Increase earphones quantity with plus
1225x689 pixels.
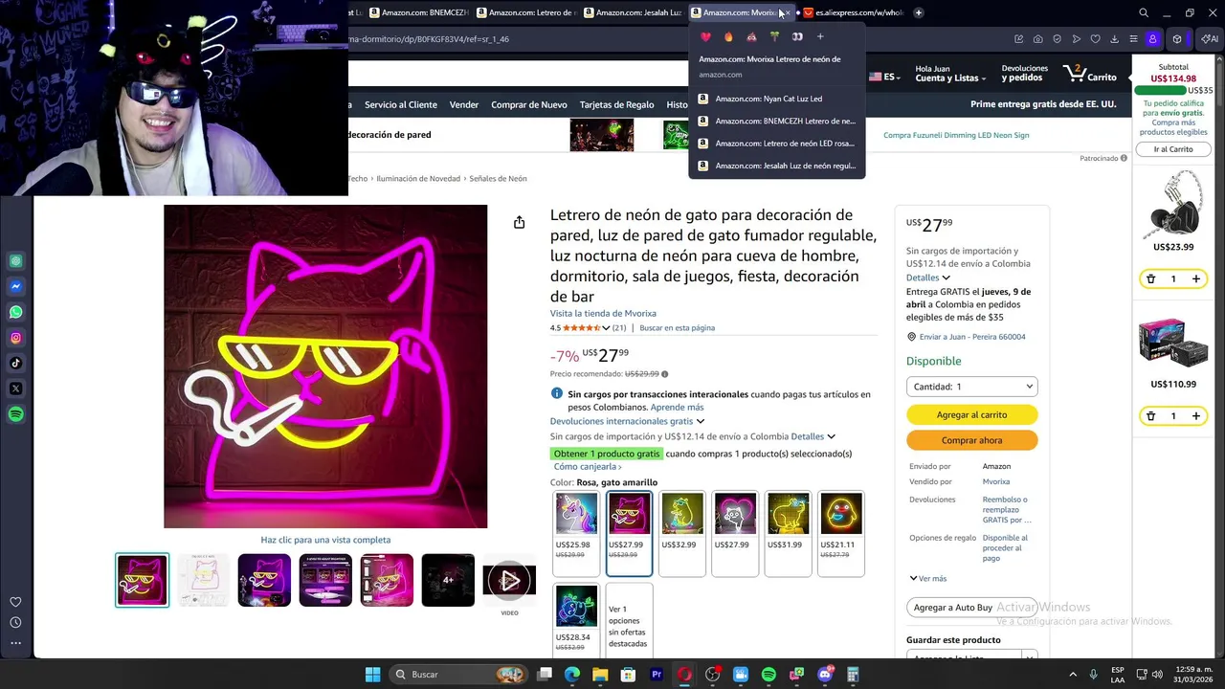[x=1195, y=279]
